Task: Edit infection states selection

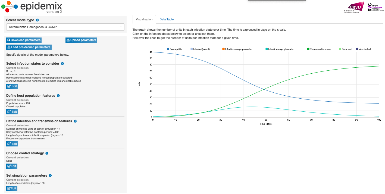Action: pos(12,86)
